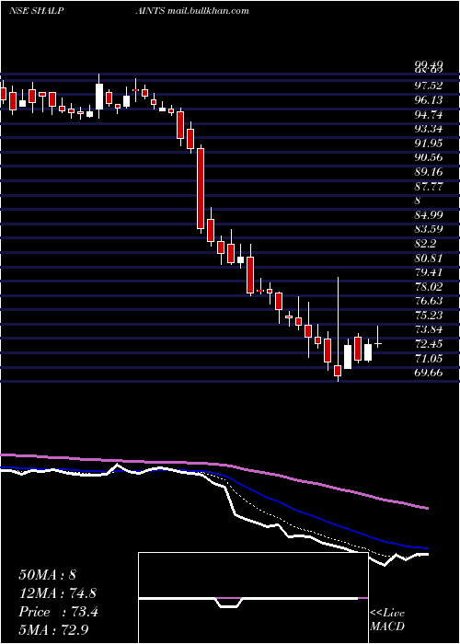This screenshot has height=644, width=460.
Task: Click the 'NSE SHALP' ticker label
Action: (37, 11)
